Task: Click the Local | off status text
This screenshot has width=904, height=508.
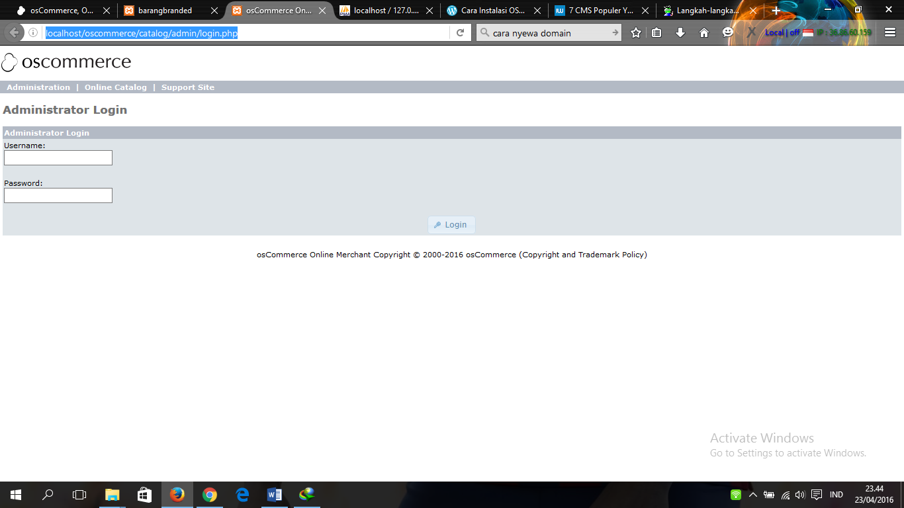Action: tap(782, 32)
